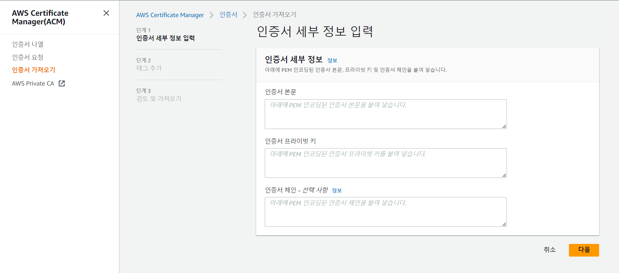Image resolution: width=619 pixels, height=273 pixels.
Task: Open 정보 link beside 인증서 체인 label
Action: [x=337, y=191]
